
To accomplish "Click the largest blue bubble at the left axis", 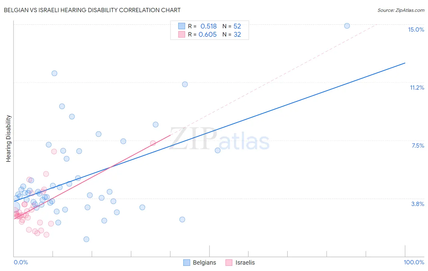I will coord(14,208).
